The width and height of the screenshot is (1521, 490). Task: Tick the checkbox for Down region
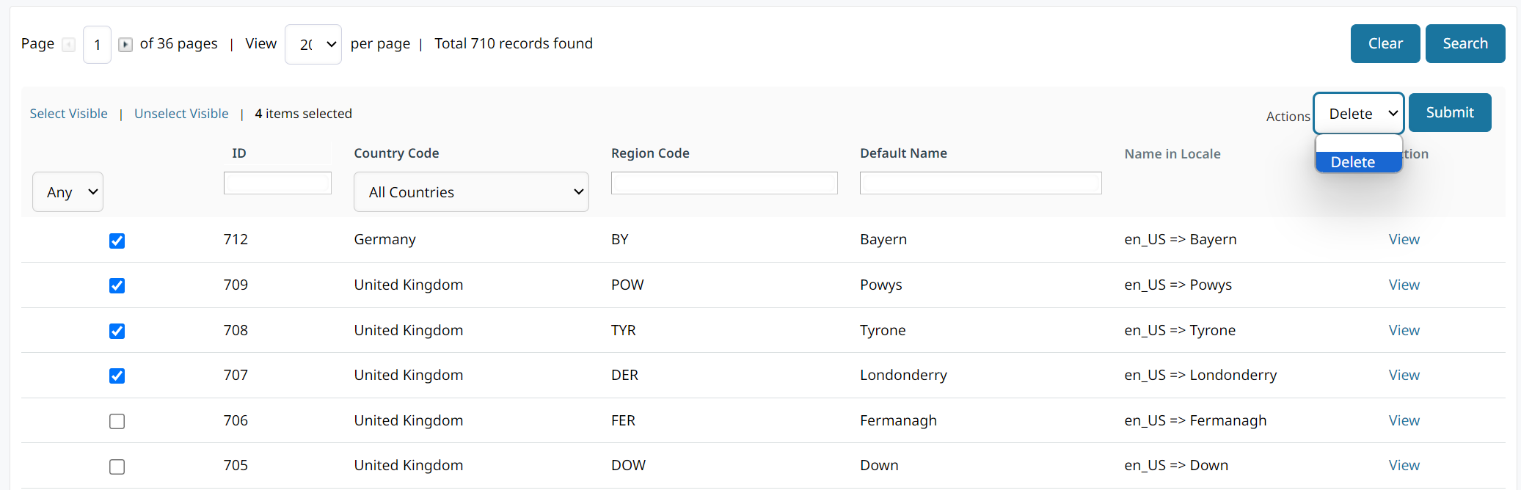pos(117,467)
